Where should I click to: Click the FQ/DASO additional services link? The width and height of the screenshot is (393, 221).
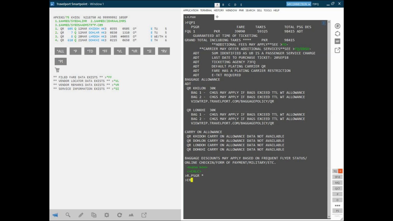302,49
